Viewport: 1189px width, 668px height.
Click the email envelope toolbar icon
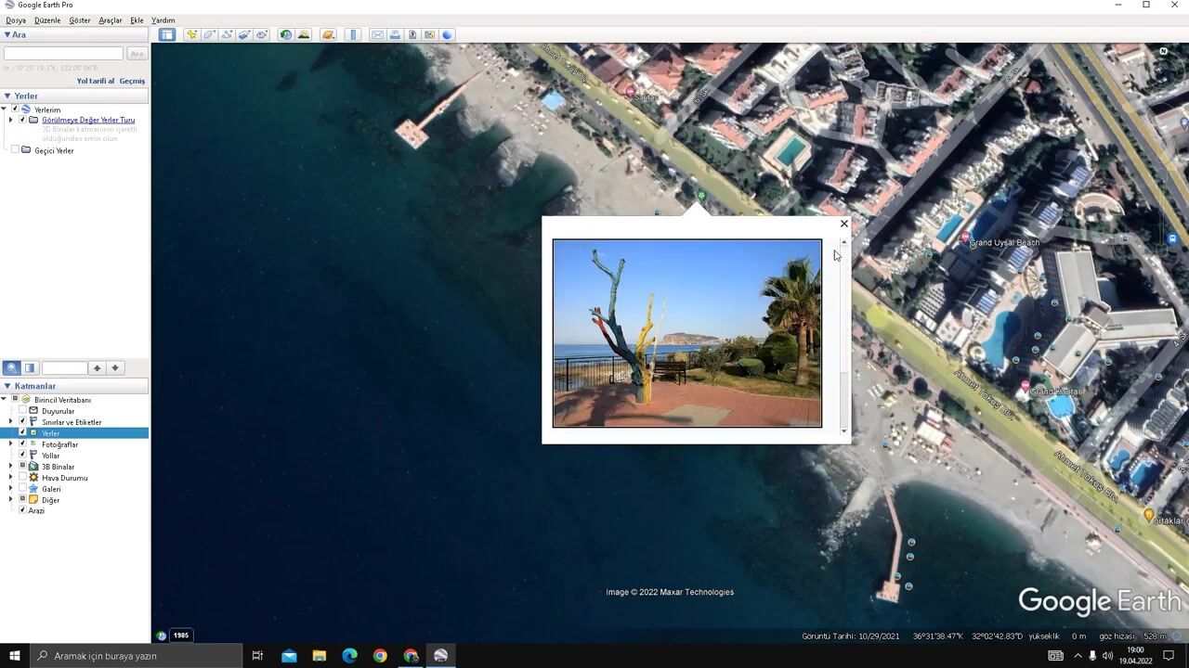377,34
